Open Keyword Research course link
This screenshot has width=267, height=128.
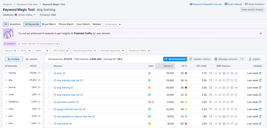[205, 4]
